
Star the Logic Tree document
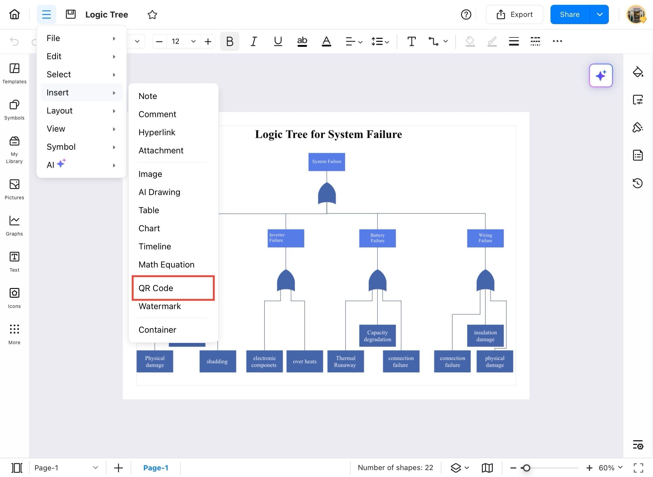[152, 14]
